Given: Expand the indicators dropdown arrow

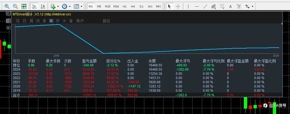Looking at the screenshot, I should [x=58, y=6].
